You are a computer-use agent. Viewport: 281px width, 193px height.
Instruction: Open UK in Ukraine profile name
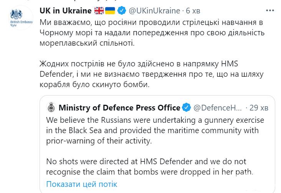pyautogui.click(x=66, y=11)
